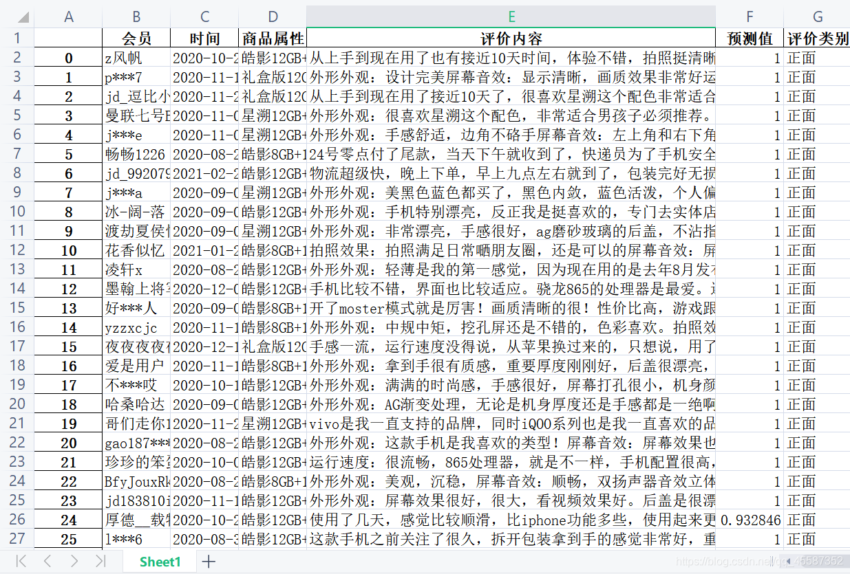850x574 pixels.
Task: Select index cell 25 in column A
Action: pos(68,539)
